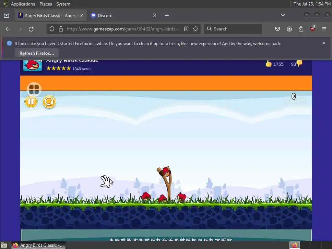The image size is (332, 249).
Task: Click the thumbs down dislike icon
Action: click(x=299, y=63)
